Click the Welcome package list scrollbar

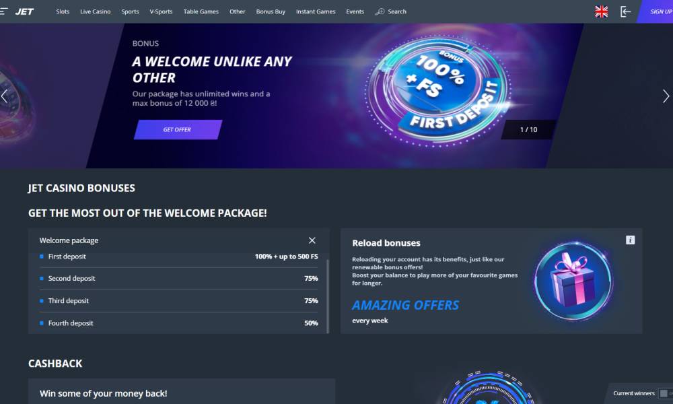(x=328, y=296)
